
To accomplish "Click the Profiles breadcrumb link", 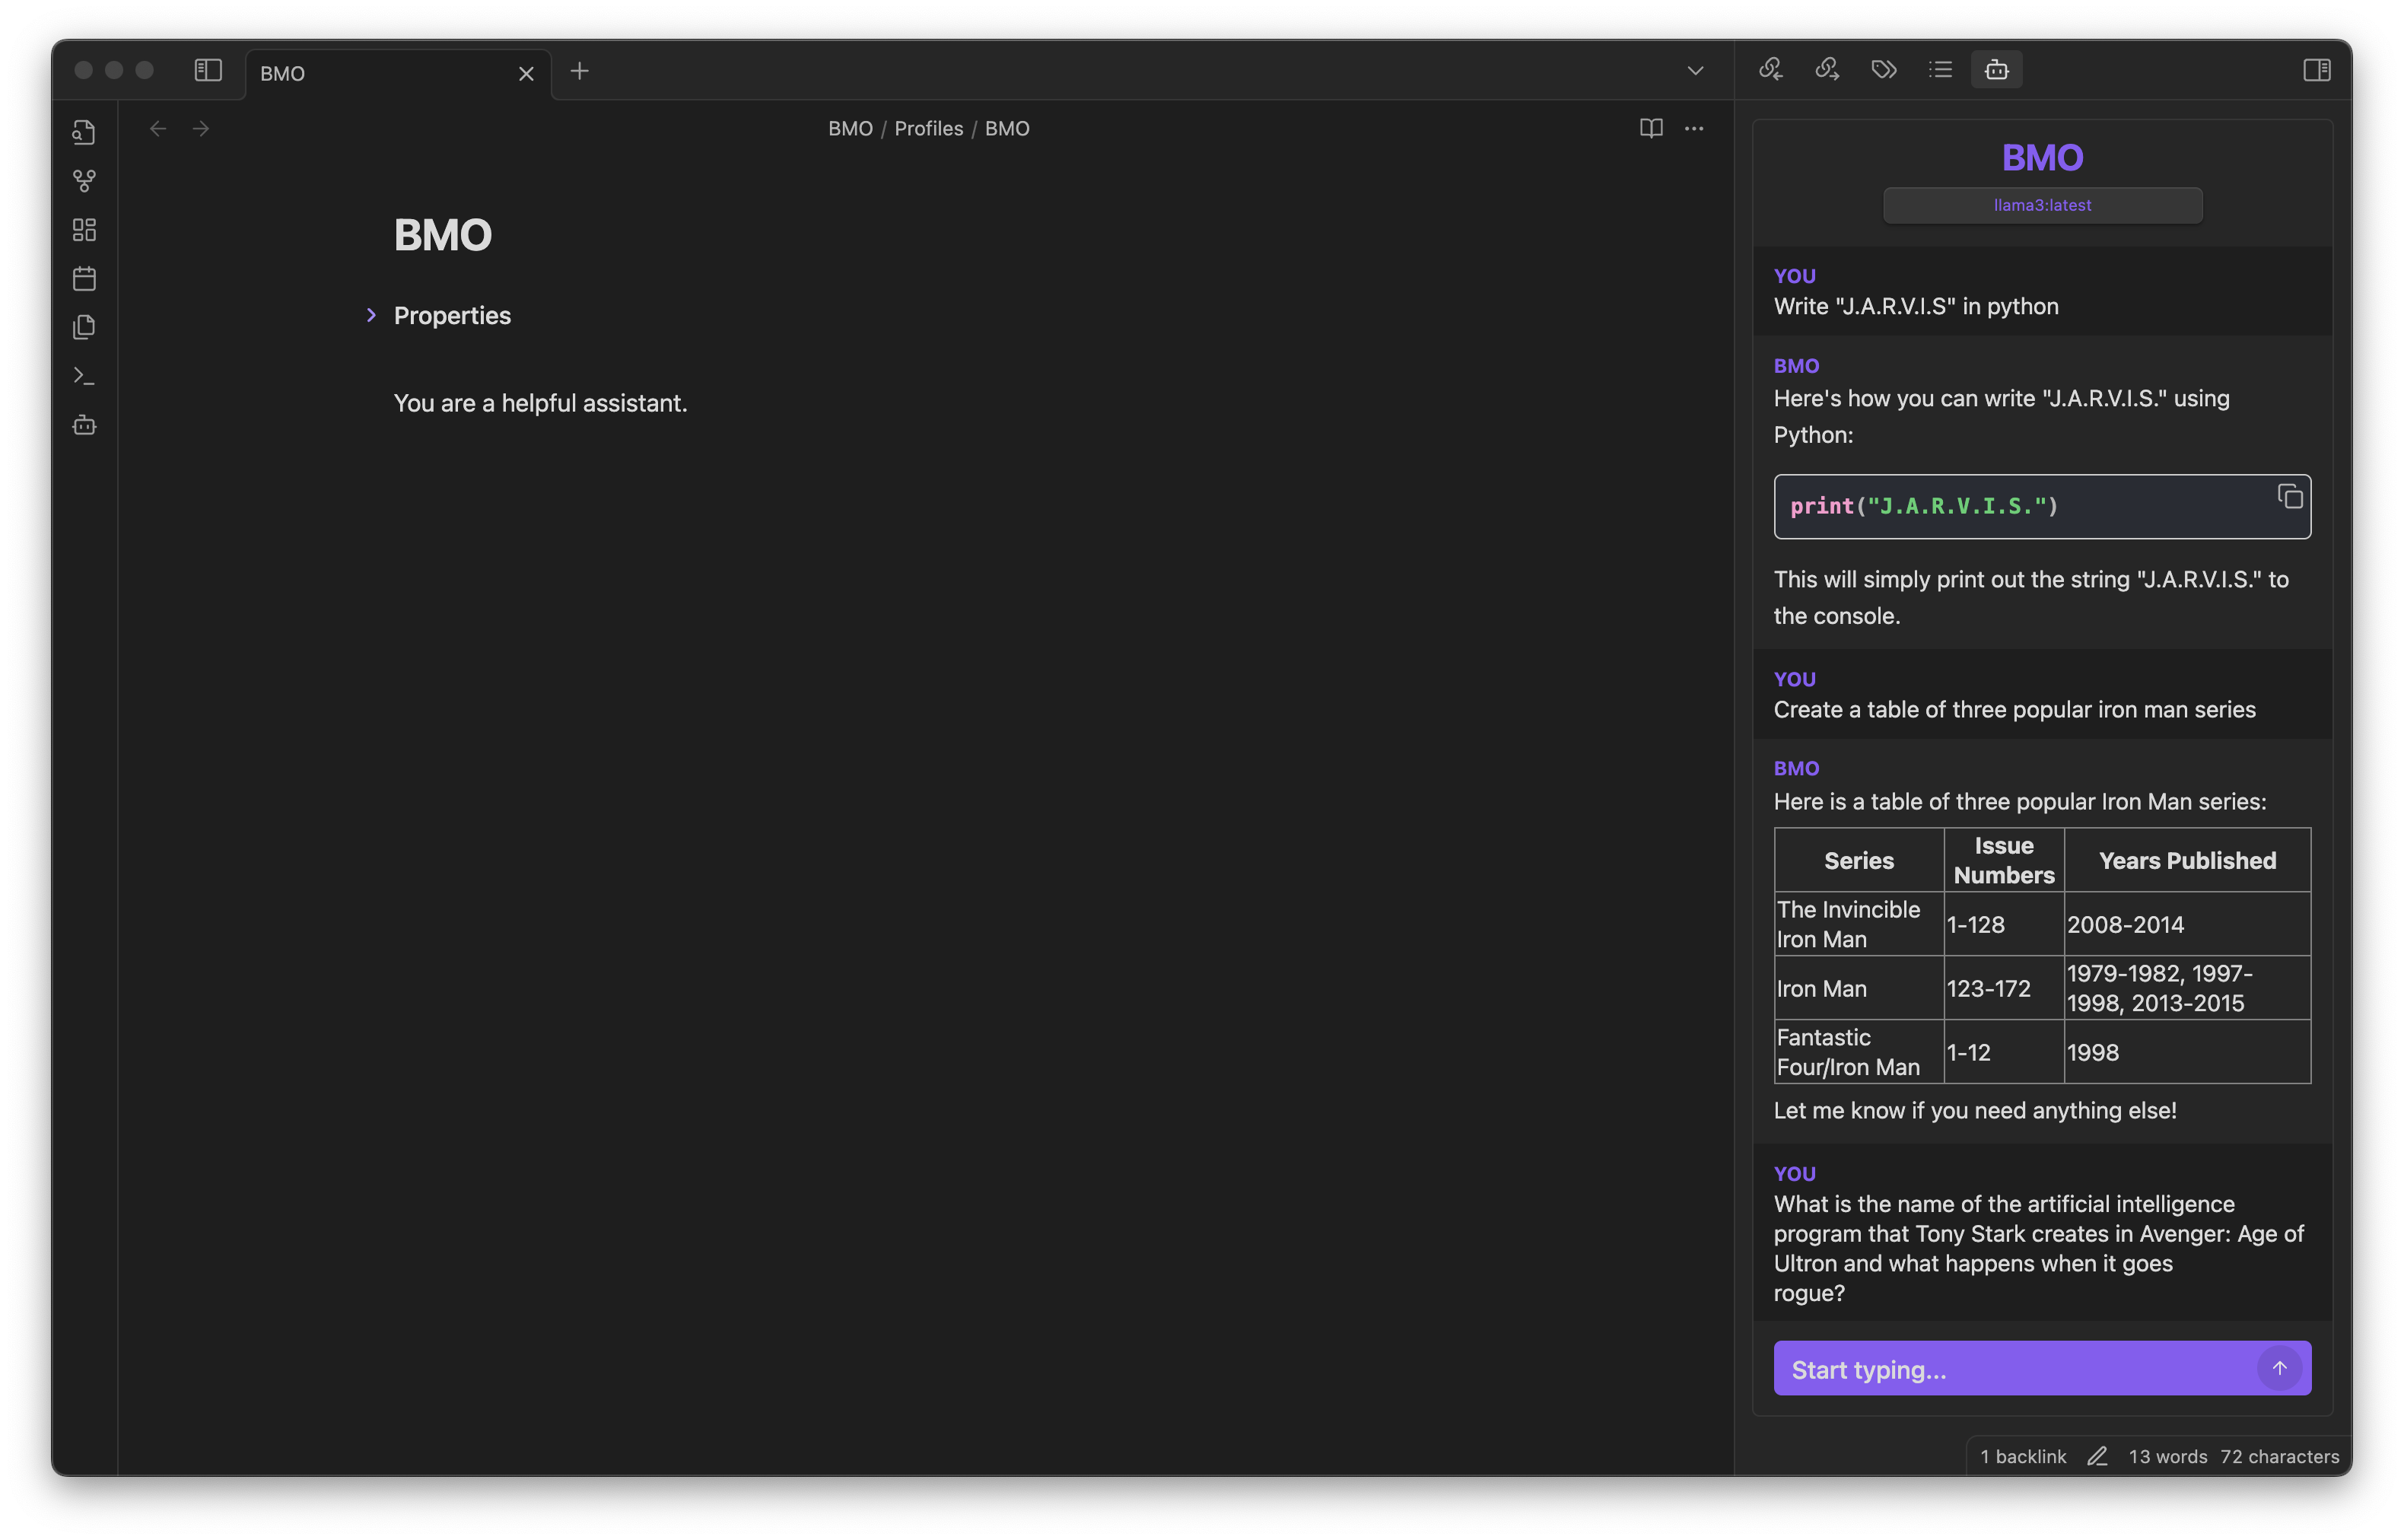I will click(x=927, y=128).
